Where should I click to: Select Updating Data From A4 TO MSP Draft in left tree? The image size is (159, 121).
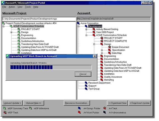point(40,47)
